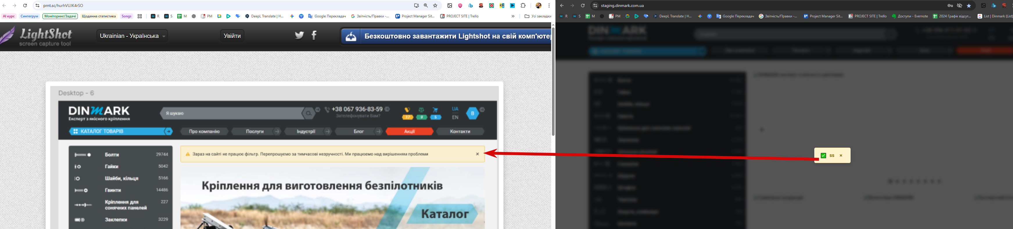The width and height of the screenshot is (1013, 229).
Task: Open Google Перекладач bookmark in dark window
Action: 735,16
